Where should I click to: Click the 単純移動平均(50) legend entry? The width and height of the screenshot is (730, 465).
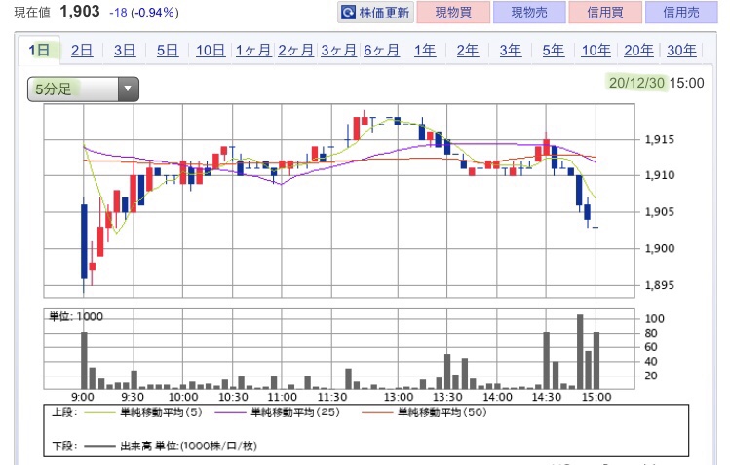tap(425, 412)
